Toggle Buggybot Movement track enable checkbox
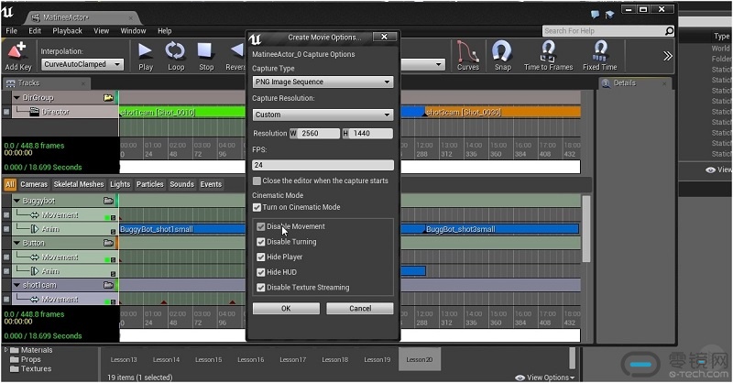Image resolution: width=733 pixels, height=383 pixels. tap(6, 215)
